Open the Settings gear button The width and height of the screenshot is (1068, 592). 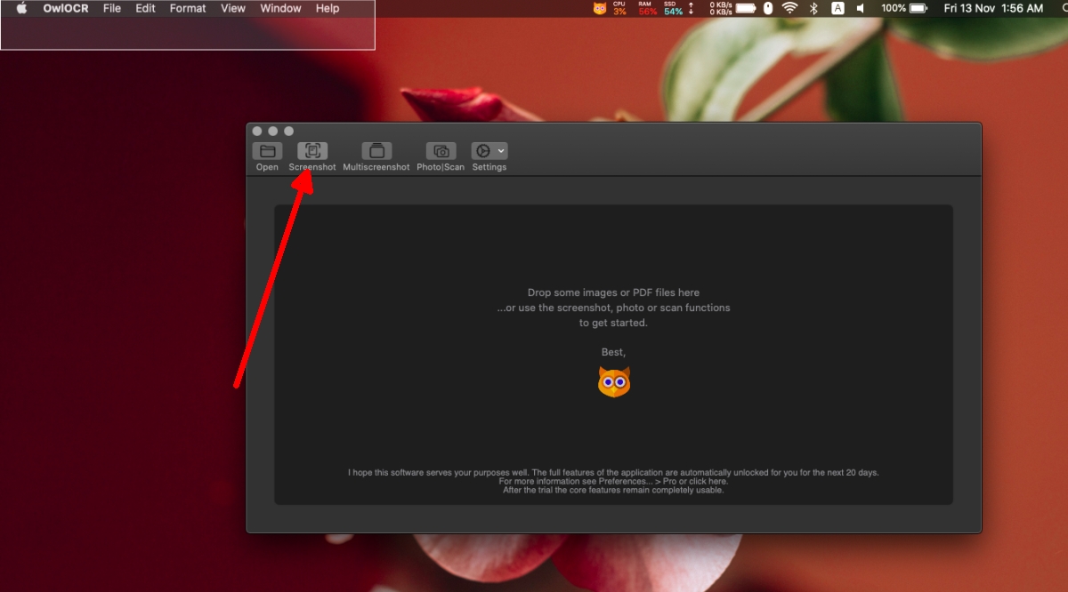(483, 151)
